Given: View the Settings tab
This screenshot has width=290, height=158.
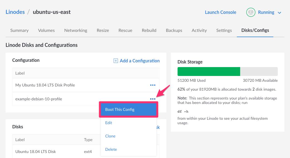Looking at the screenshot, I should 224,30.
